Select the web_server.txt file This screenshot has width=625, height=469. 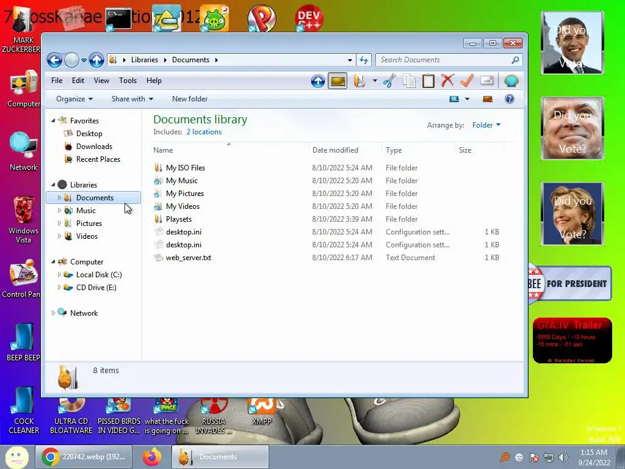188,258
